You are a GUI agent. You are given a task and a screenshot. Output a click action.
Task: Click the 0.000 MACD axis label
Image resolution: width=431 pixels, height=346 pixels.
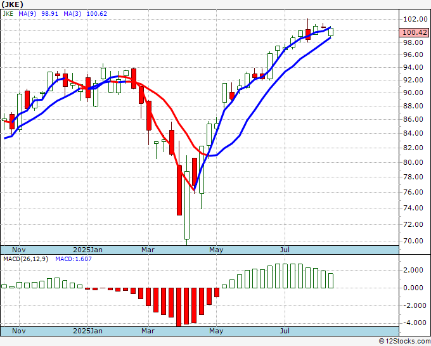point(413,288)
